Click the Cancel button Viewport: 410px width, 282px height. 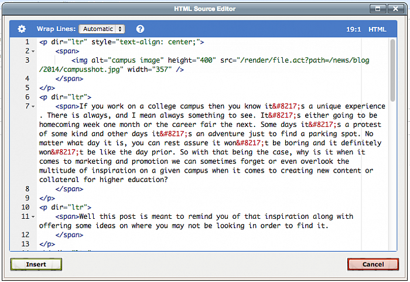coord(373,264)
